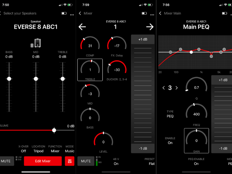Select the GAIN knob showing 0
This screenshot has width=232, height=174.
tap(196, 141)
